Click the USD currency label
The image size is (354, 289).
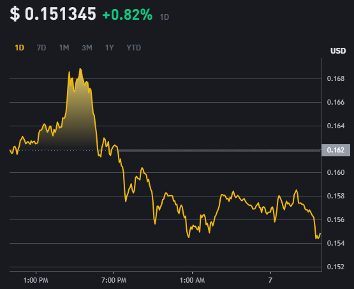click(338, 51)
